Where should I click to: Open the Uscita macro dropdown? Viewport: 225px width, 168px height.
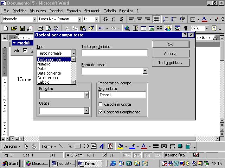click(86, 111)
